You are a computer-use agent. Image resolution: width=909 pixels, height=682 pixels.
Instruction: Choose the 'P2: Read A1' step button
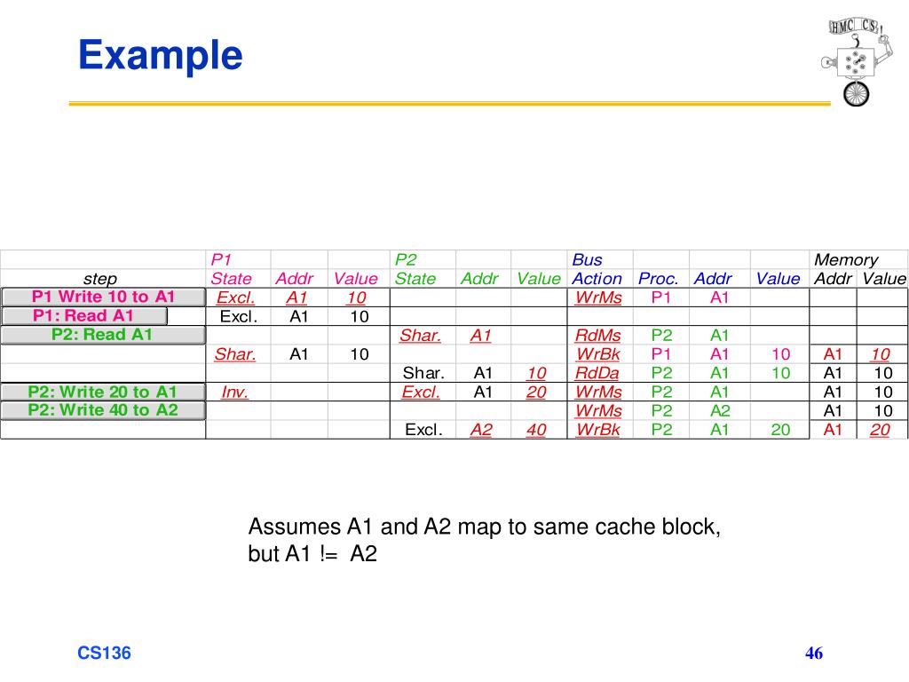coord(103,335)
